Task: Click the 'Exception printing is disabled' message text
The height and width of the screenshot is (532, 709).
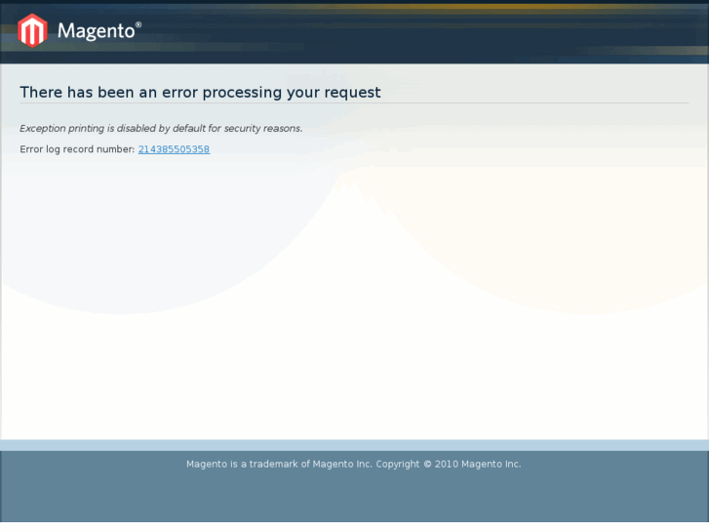Action: tap(161, 129)
